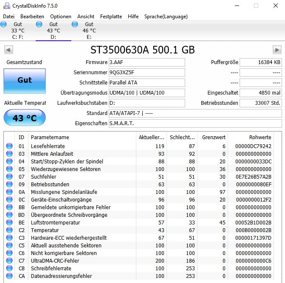Click the ID column header
The height and width of the screenshot is (283, 285).
21,137
